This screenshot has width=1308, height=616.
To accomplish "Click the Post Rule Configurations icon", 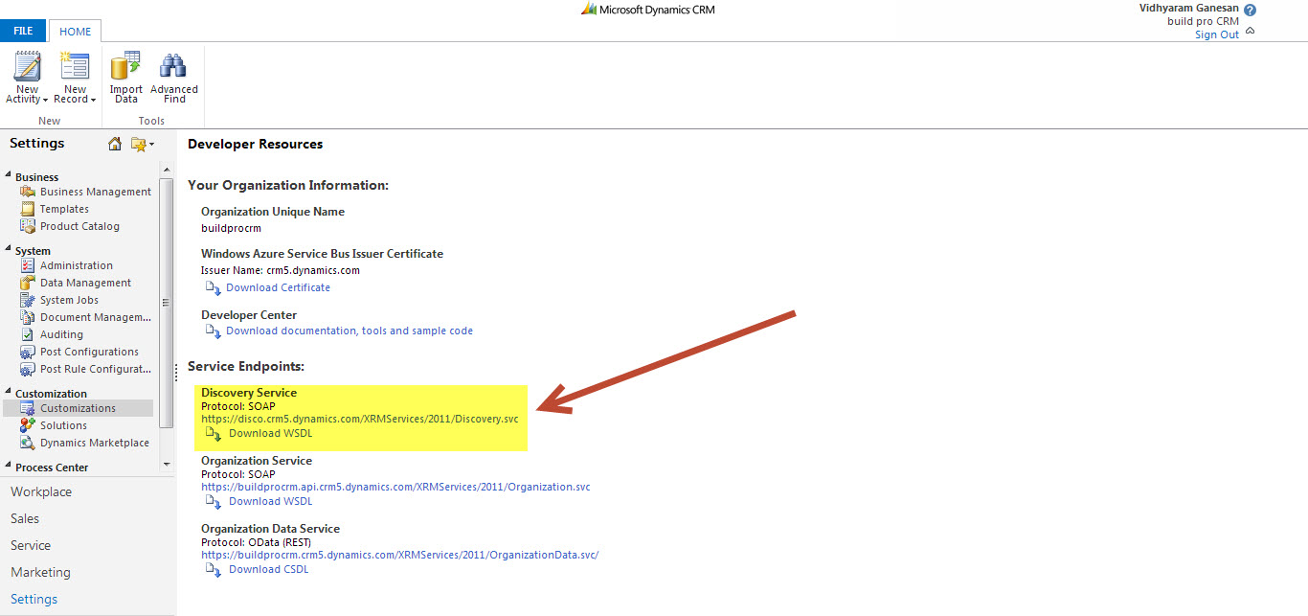I will [x=28, y=369].
